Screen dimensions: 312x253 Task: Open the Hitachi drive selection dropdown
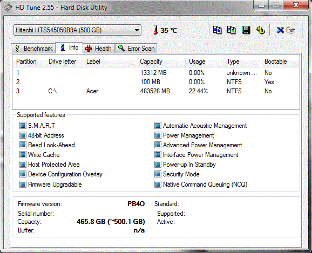(77, 30)
